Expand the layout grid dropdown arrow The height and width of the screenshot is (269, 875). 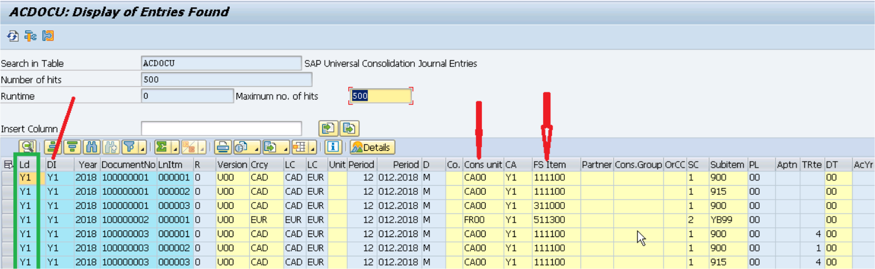coord(311,148)
